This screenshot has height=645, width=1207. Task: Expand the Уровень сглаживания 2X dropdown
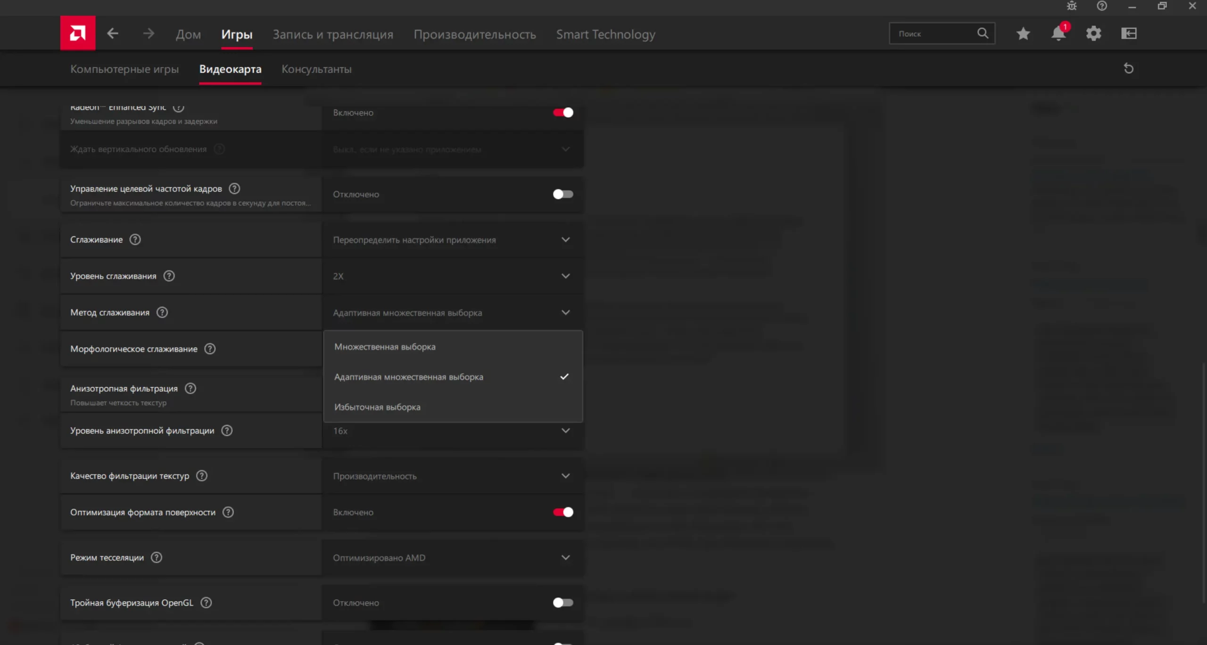452,276
